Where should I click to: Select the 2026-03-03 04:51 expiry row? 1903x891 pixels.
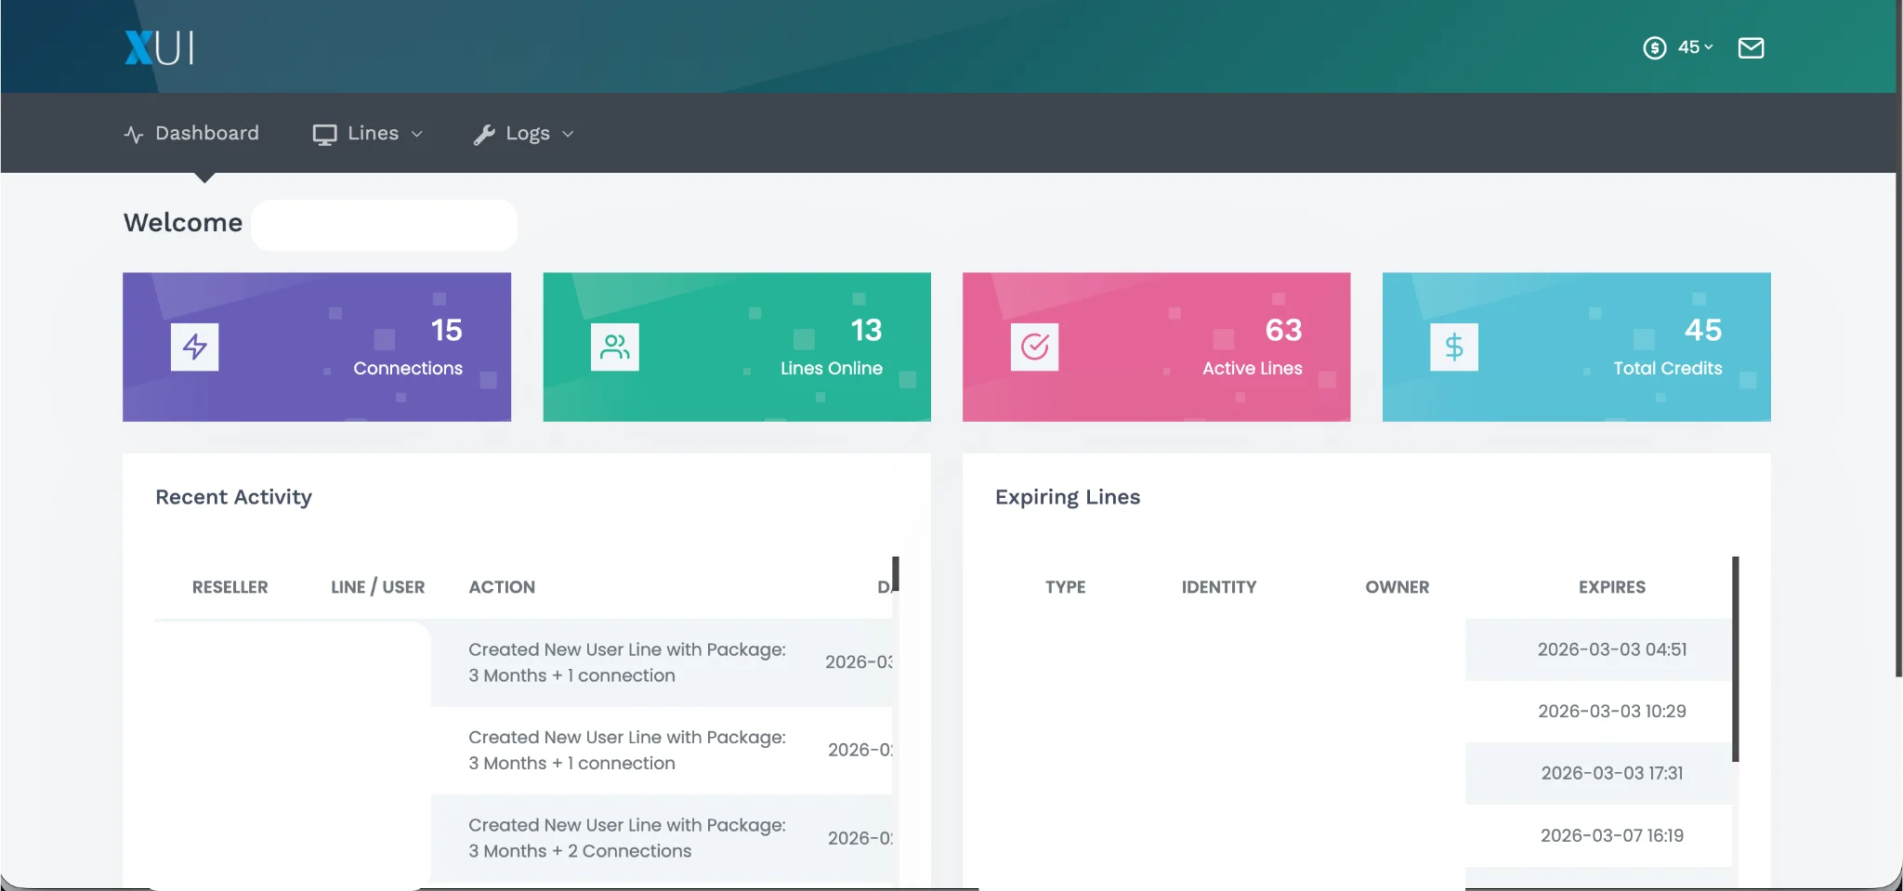click(x=1611, y=649)
